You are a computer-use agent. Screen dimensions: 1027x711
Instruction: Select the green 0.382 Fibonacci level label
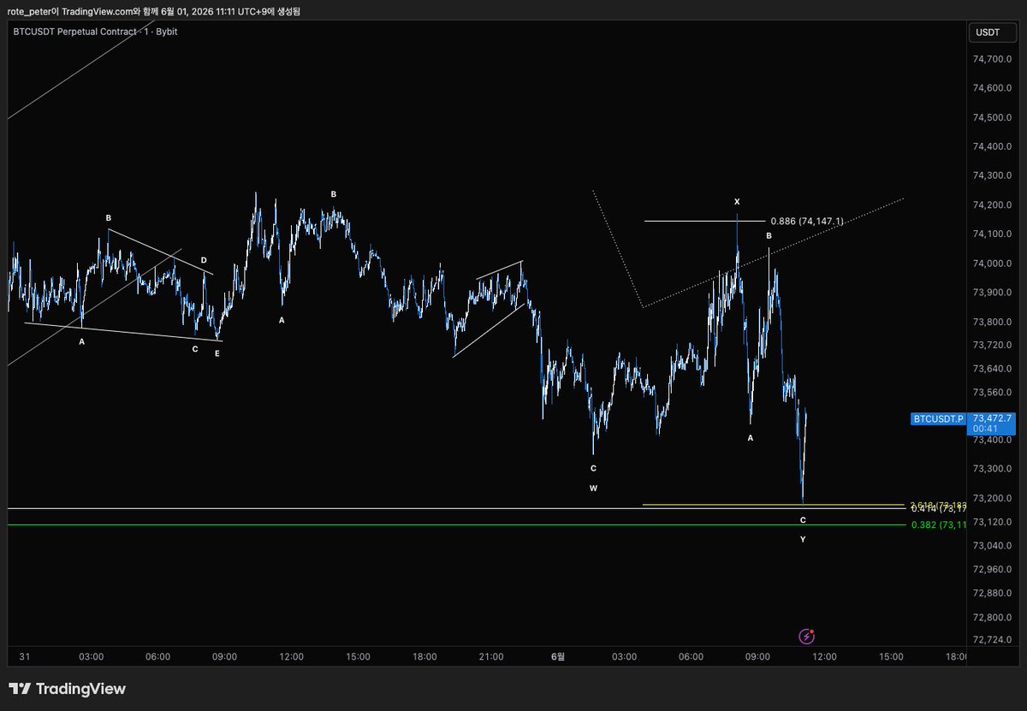pyautogui.click(x=939, y=524)
